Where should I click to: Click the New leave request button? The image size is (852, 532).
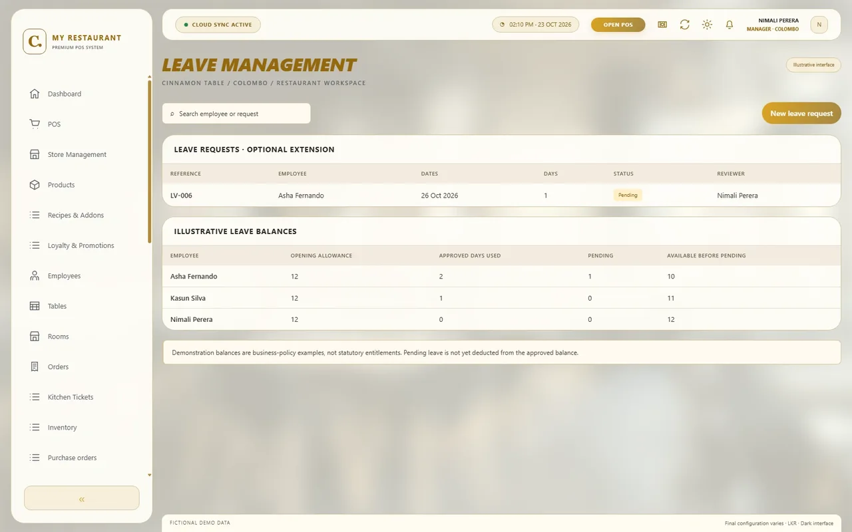pos(801,113)
